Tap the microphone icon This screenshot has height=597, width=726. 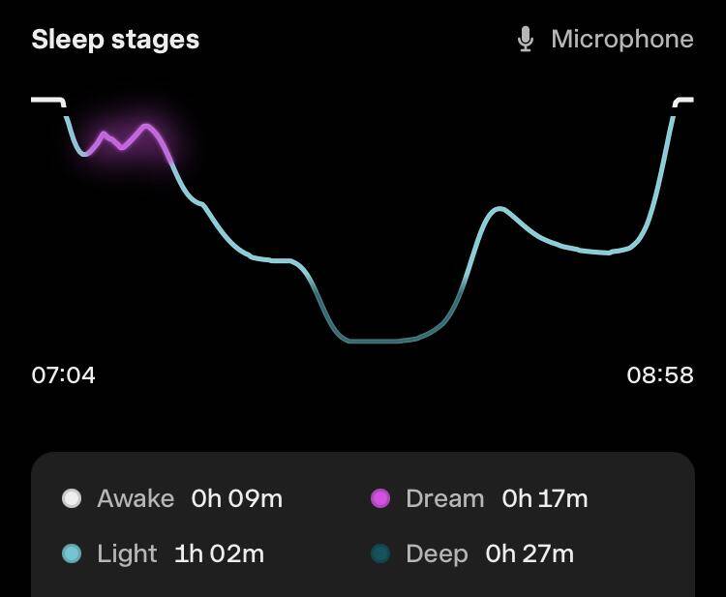point(526,40)
